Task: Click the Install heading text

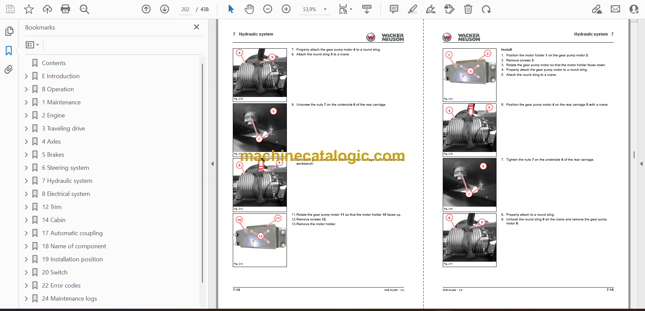Action: pos(507,50)
